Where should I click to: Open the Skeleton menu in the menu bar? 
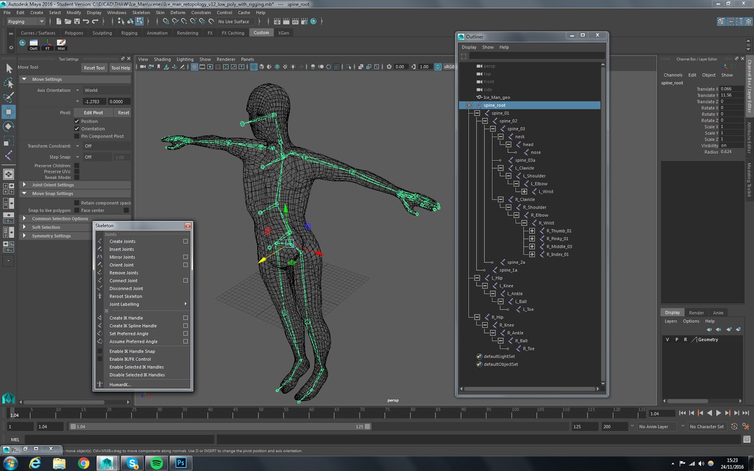point(140,12)
